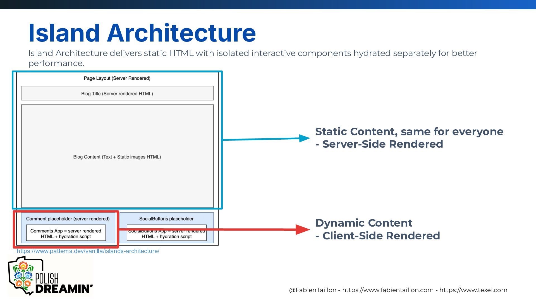Click the Dynamic Content heading text
The height and width of the screenshot is (301, 536).
tap(363, 223)
